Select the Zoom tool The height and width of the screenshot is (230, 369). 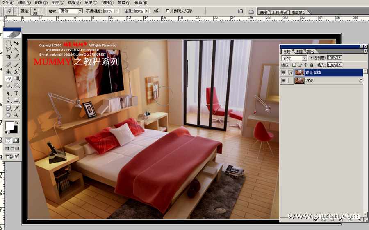click(16, 115)
